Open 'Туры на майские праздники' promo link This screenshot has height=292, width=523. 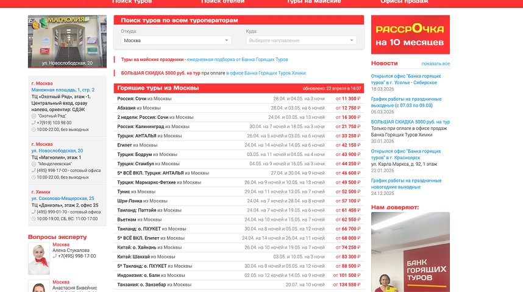pos(152,59)
